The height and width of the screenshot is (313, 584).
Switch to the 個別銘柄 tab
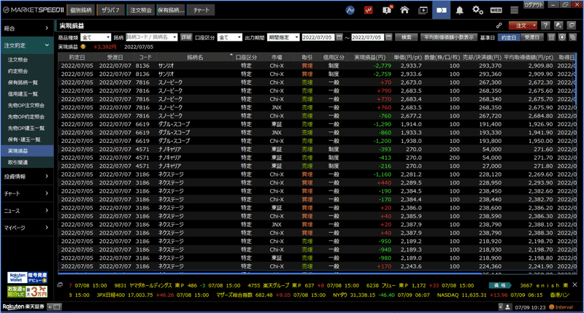[x=81, y=10]
